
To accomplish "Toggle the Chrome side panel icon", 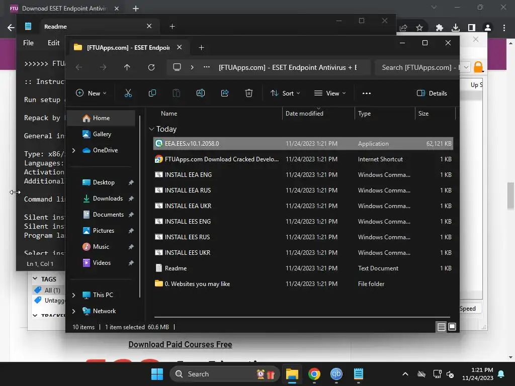I will click(x=472, y=28).
